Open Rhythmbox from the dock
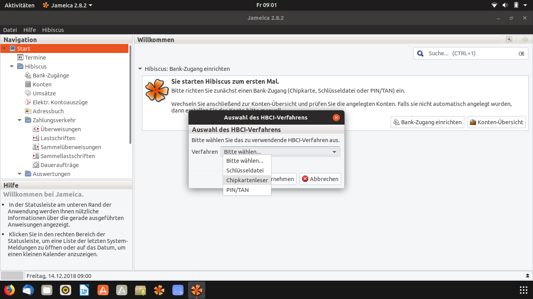Screen dimensions: 533x299 66,290
